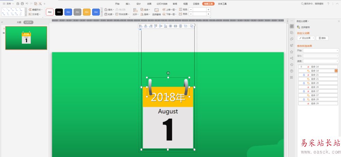Image resolution: width=341 pixels, height=157 pixels.
Task: Click 上移一层 bring forward button
Action: (x=169, y=10)
